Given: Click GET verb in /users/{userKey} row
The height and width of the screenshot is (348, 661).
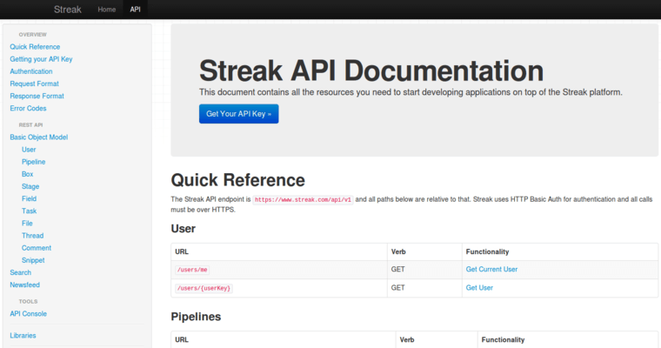Looking at the screenshot, I should (x=398, y=288).
